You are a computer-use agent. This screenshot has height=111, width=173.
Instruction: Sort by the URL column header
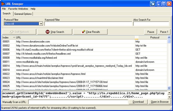tap(75, 38)
